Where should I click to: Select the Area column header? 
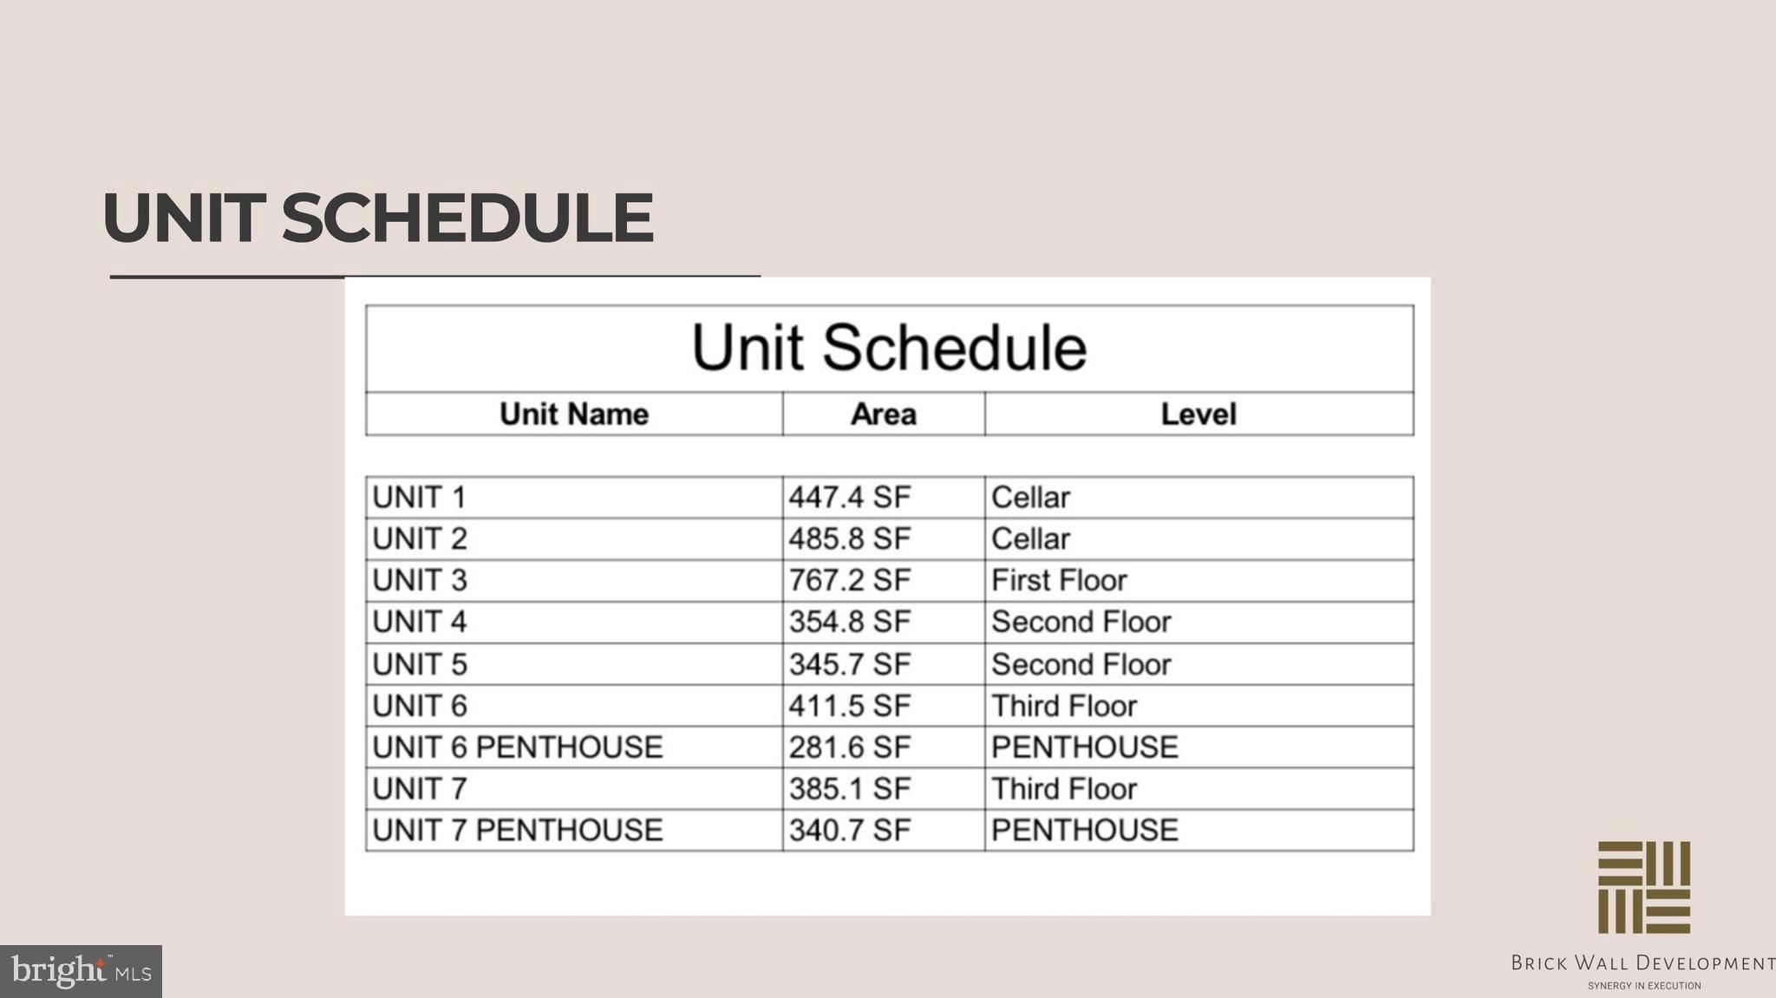(883, 414)
